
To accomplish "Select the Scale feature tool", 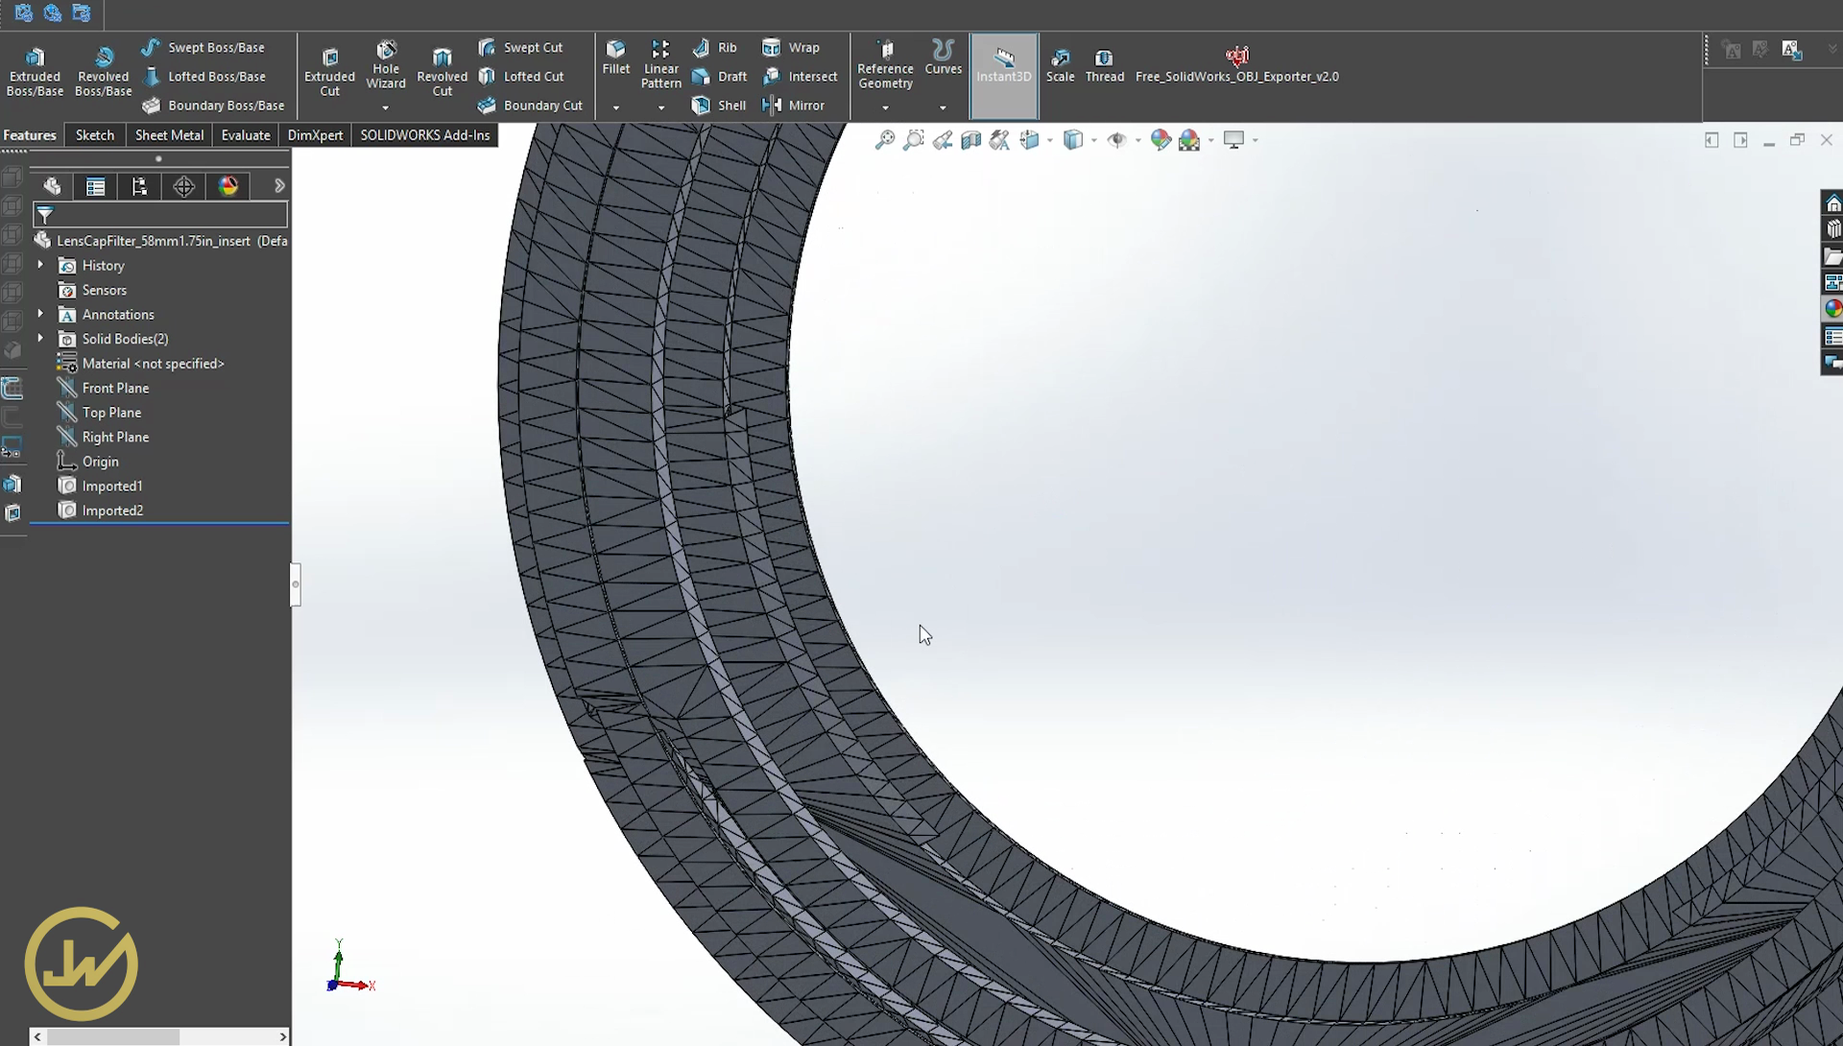I will coord(1060,65).
